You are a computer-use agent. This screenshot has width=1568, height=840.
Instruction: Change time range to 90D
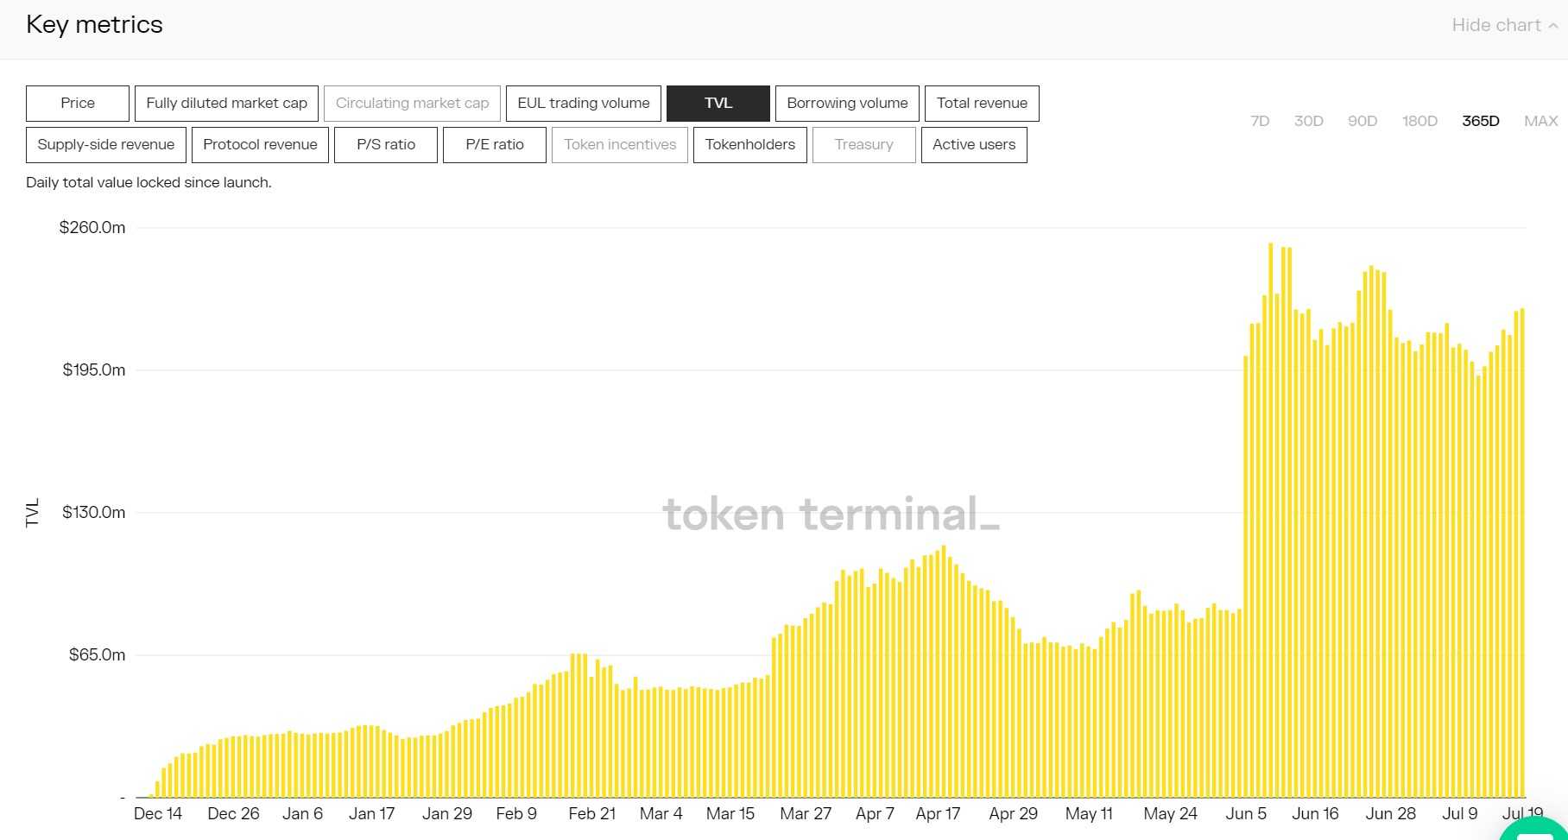(x=1362, y=122)
